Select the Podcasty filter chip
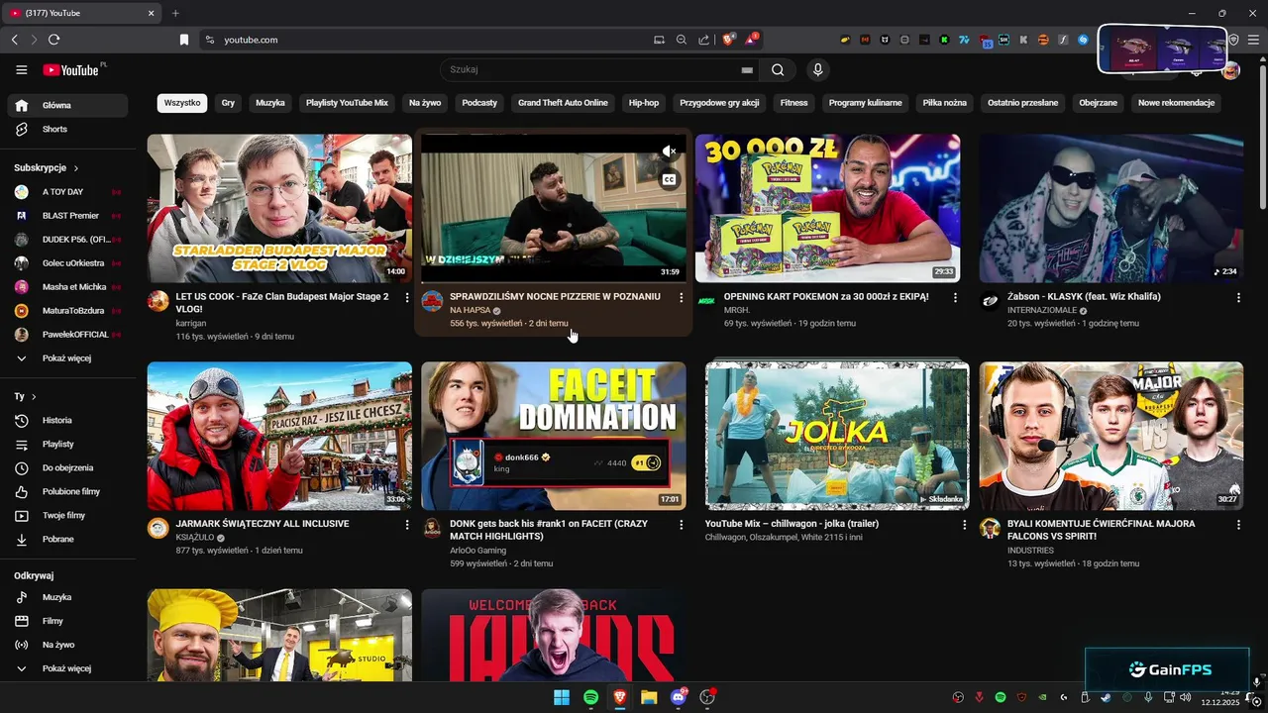Image resolution: width=1268 pixels, height=713 pixels. coord(479,103)
